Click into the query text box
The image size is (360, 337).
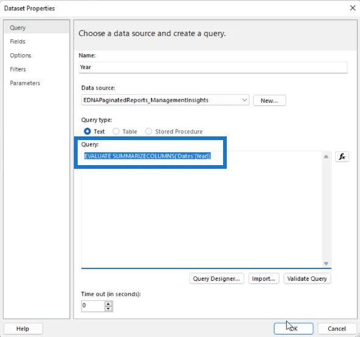[202, 210]
